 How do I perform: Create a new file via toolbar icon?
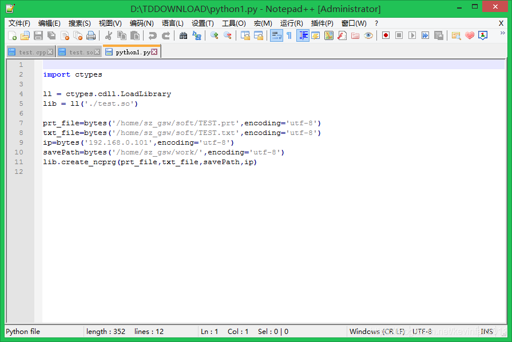[x=12, y=35]
